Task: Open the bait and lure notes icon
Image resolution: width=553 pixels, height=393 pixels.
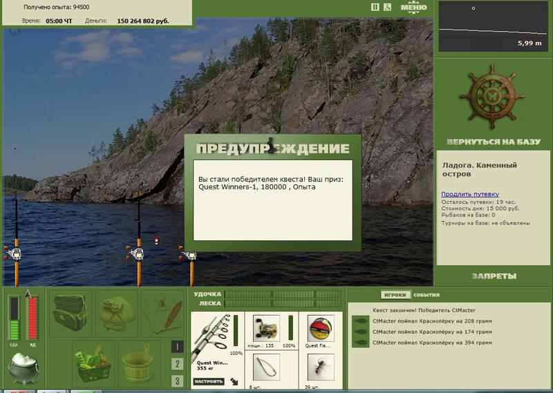Action: [163, 313]
